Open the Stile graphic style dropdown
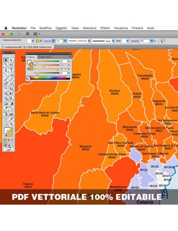The height and width of the screenshot is (231, 178). [127, 41]
